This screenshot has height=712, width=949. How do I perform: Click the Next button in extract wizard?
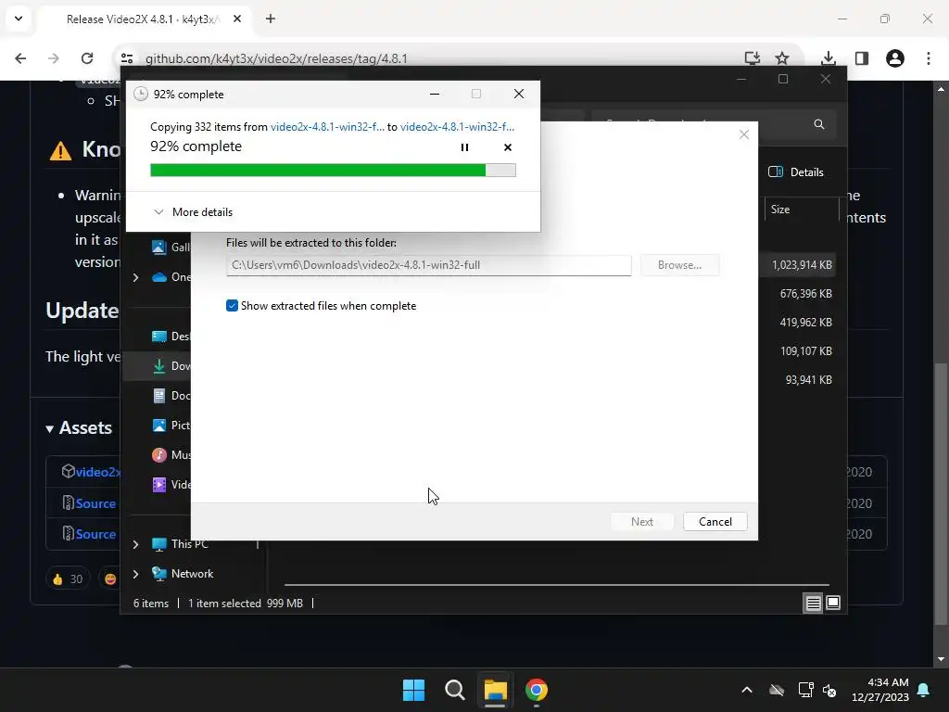tap(641, 522)
